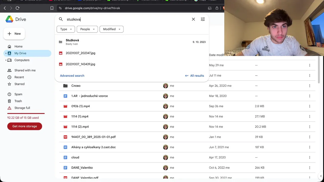Click the New button

click(x=14, y=34)
